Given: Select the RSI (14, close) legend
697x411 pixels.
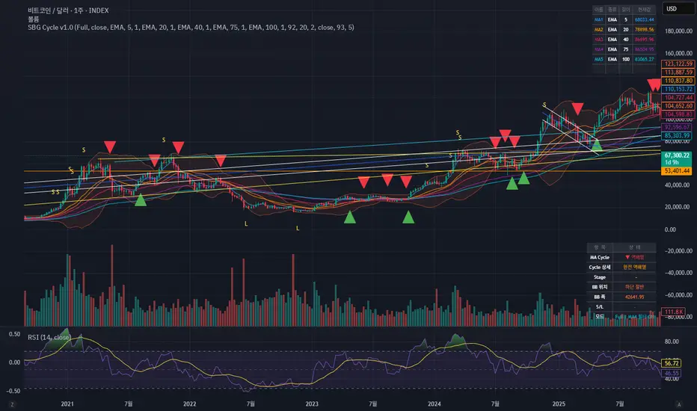Looking at the screenshot, I should pyautogui.click(x=49, y=338).
